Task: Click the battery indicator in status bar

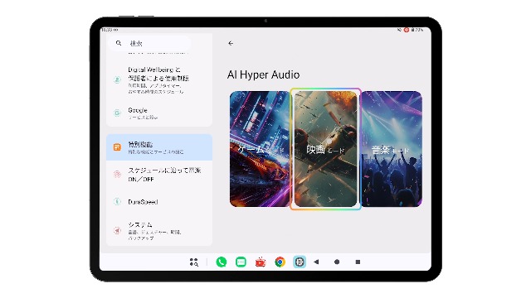Action: coord(417,30)
